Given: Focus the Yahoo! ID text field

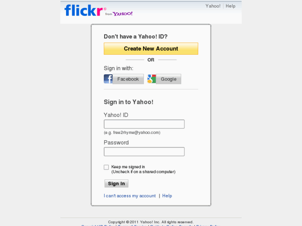Looking at the screenshot, I should click(144, 124).
